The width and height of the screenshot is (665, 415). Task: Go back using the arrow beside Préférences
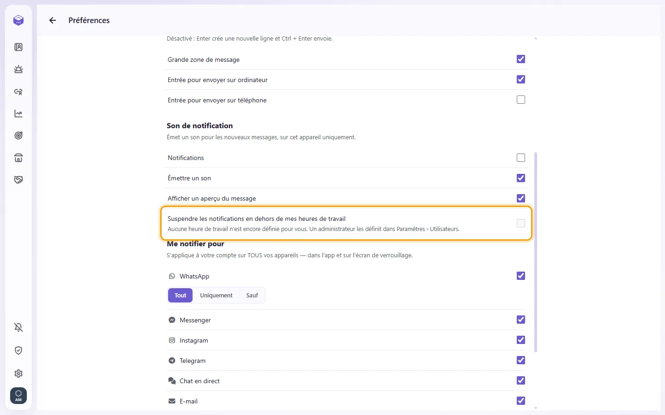click(53, 20)
